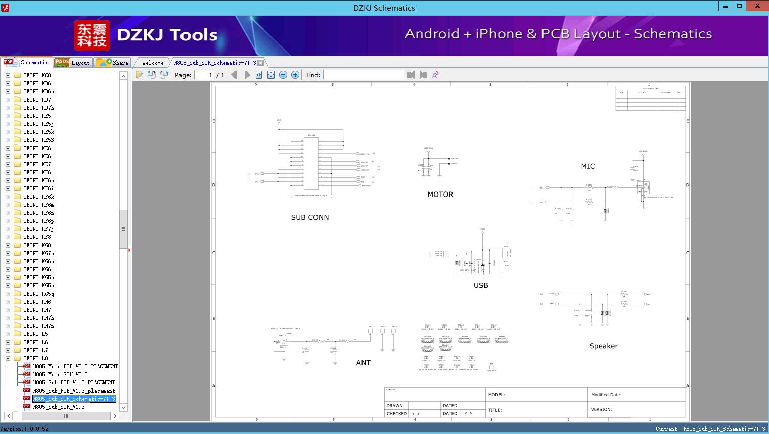Click the find previous icon
Viewport: 769px width, 434px height.
coord(411,75)
